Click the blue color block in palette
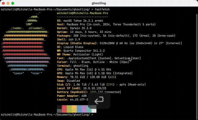The height and width of the screenshot is (120, 198). [79, 109]
